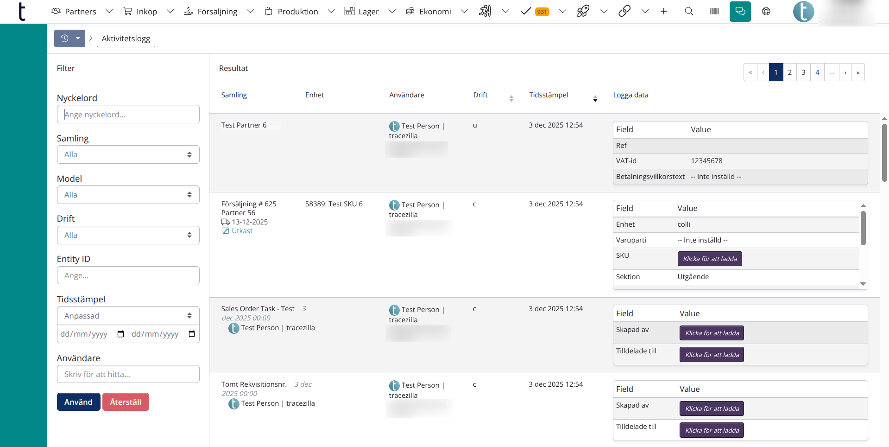This screenshot has width=889, height=447.
Task: Click the help lifebuoy icon
Action: (766, 12)
